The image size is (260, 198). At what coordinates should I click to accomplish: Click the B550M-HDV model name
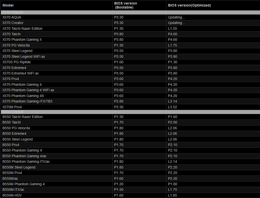[x=12, y=195]
